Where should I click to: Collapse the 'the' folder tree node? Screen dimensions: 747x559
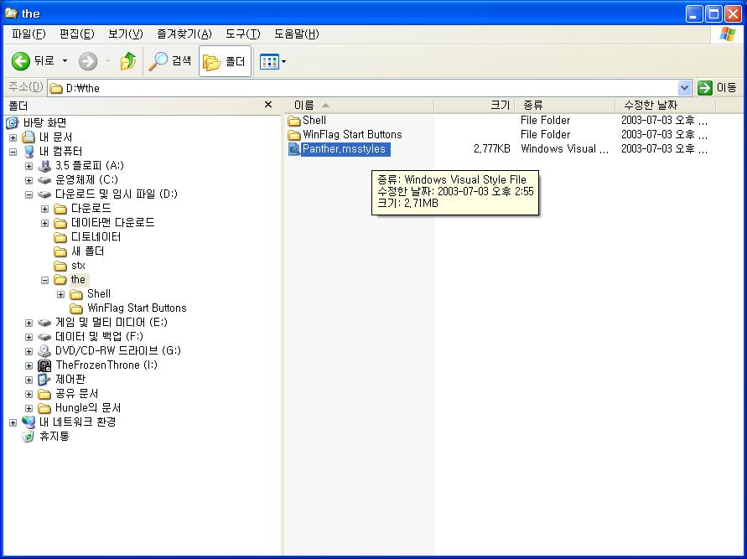[45, 281]
